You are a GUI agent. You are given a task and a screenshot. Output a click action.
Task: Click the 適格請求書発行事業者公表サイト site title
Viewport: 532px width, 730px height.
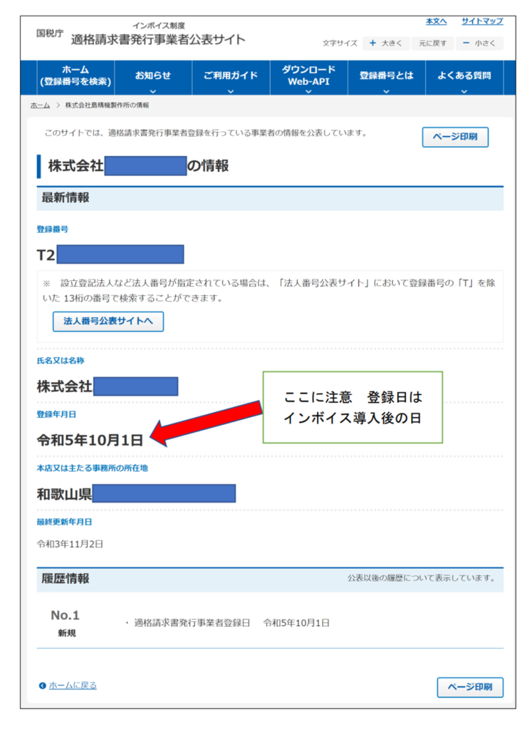(158, 39)
